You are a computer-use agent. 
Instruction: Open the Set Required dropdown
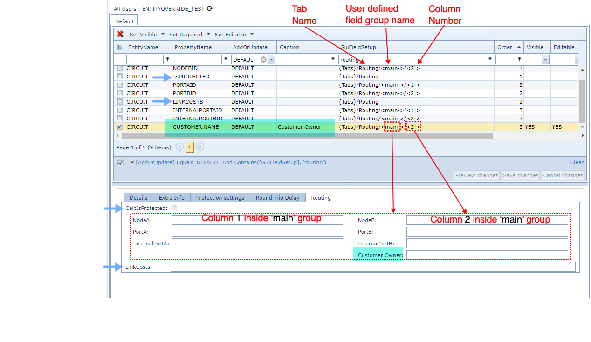coord(208,34)
